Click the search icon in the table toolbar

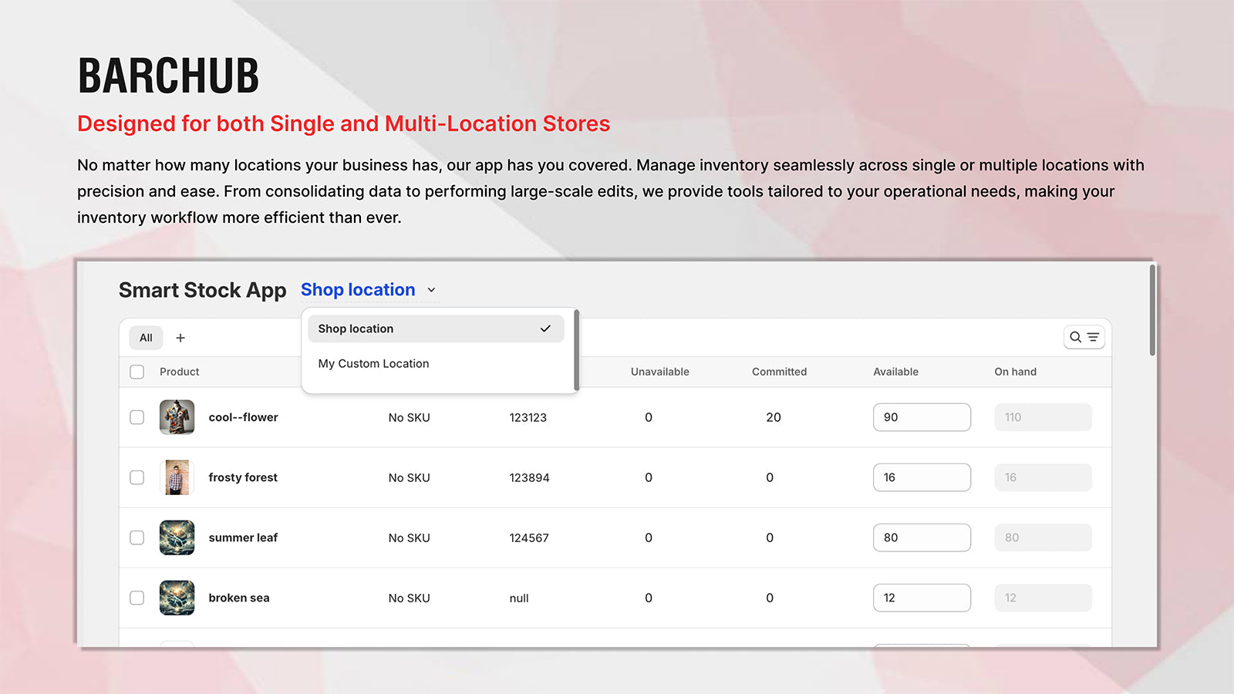[x=1077, y=337]
